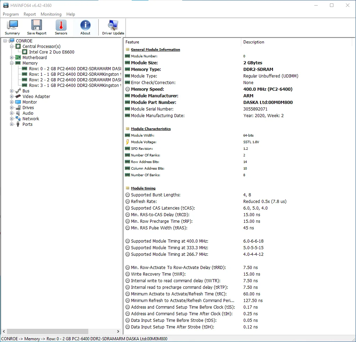This screenshot has width=356, height=342.
Task: Click the Central Processor(s) chip icon
Action: 18,46
